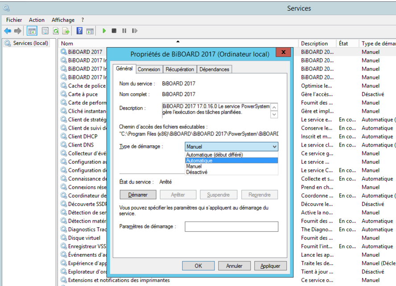This screenshot has width=396, height=286.
Task: Click the gear icon beside BiBOARD 2017 first row
Action: click(63, 52)
